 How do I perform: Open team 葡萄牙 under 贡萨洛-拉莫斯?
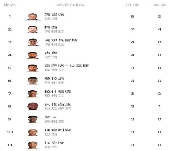coord(54,70)
